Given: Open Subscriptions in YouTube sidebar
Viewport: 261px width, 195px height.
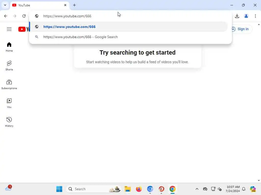Looking at the screenshot, I should 9,84.
